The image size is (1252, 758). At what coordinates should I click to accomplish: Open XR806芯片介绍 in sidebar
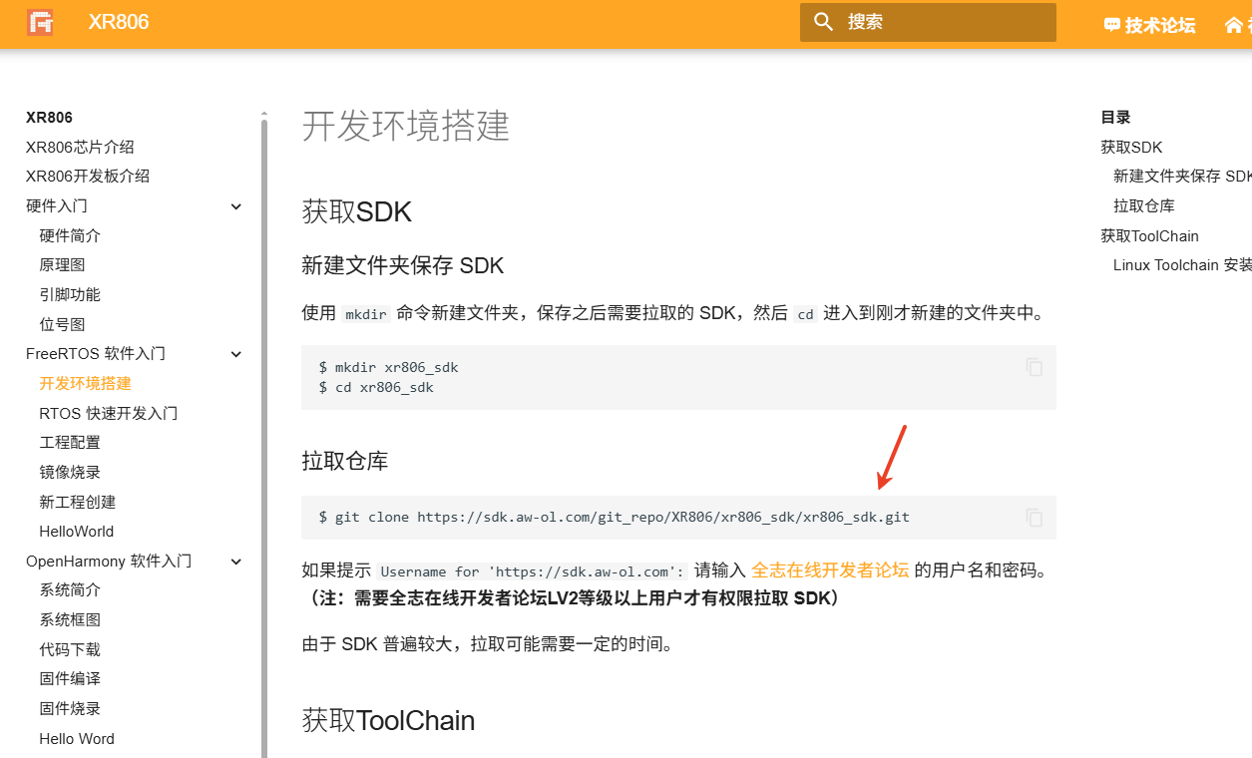pyautogui.click(x=80, y=147)
